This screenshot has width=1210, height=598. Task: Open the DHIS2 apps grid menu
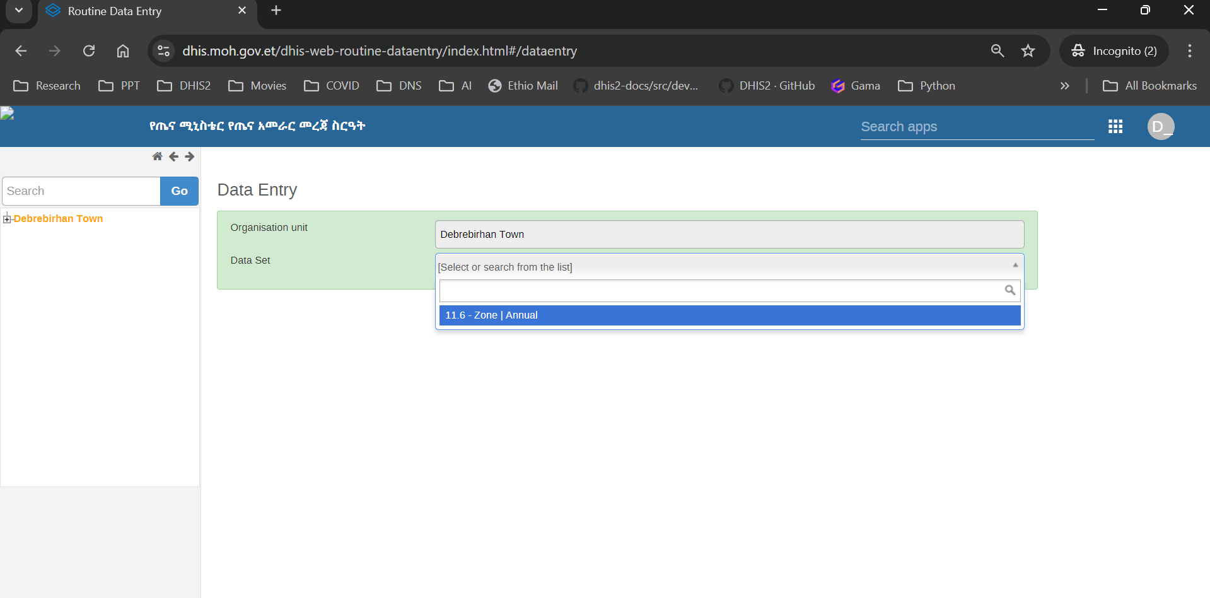tap(1115, 127)
